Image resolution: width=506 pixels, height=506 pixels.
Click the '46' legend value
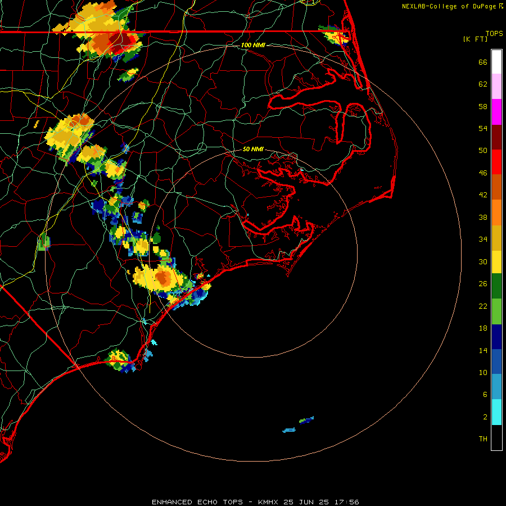483,173
